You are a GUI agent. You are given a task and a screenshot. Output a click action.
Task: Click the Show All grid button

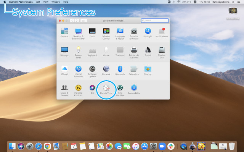click(83, 21)
